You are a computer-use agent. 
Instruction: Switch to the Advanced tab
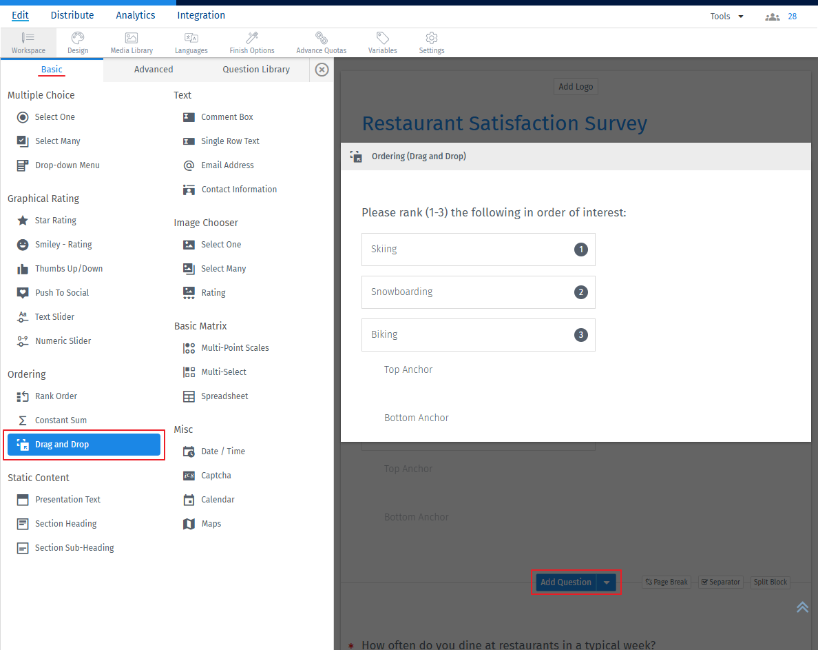153,69
